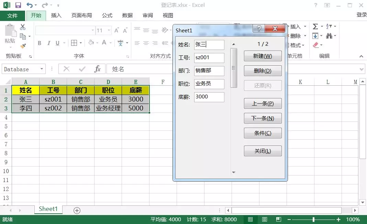This screenshot has width=367, height=224.
Task: Expand the formula bar
Action: click(362, 69)
